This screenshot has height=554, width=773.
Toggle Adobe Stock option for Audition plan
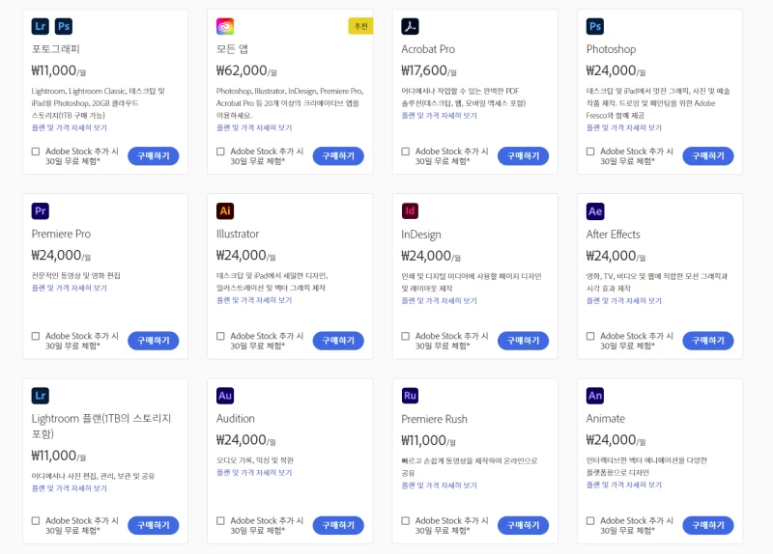220,521
